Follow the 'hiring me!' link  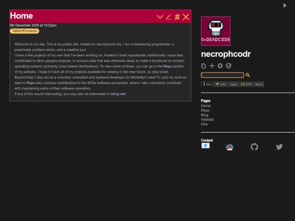(x=118, y=94)
